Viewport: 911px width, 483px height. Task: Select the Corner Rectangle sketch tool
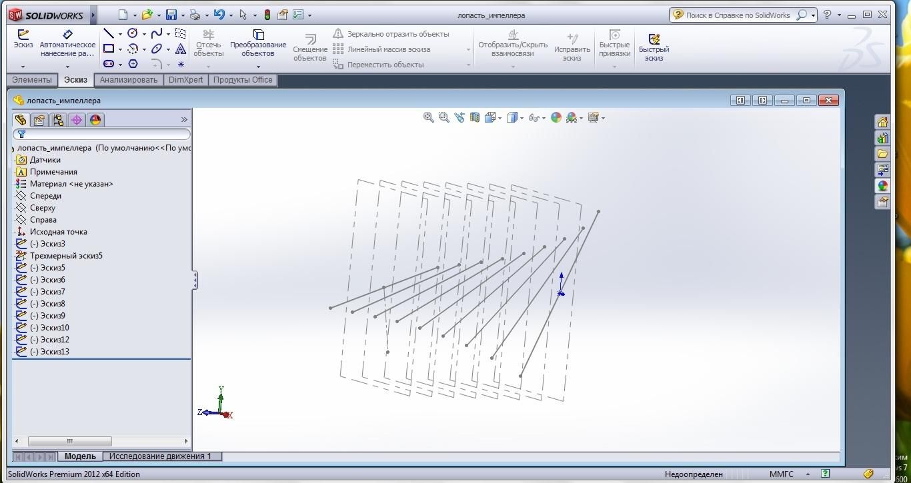108,49
